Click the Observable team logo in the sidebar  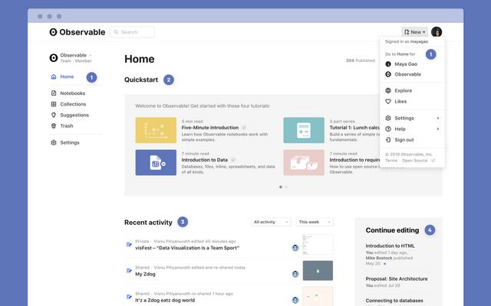pos(54,58)
